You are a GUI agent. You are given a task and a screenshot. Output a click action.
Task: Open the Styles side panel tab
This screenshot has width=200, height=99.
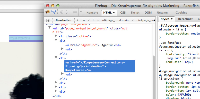[x=167, y=19]
